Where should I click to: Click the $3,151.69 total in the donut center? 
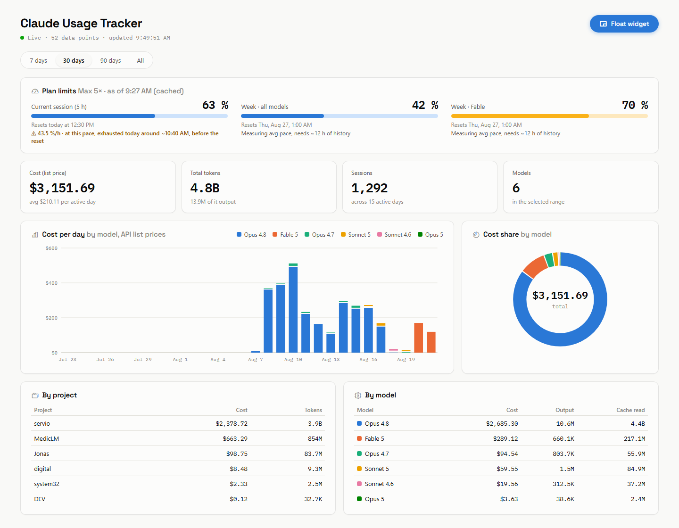pos(560,296)
